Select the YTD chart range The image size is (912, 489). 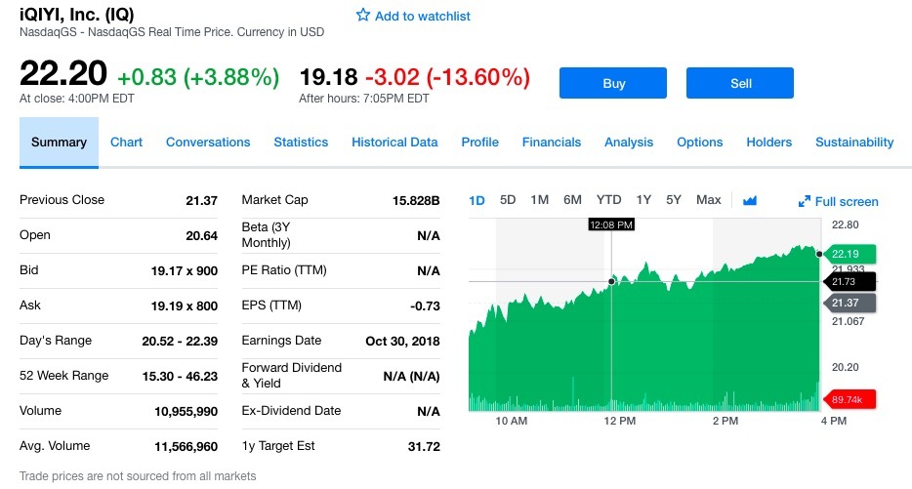point(608,200)
